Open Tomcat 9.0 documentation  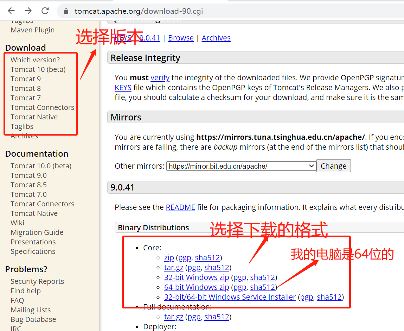[x=28, y=175]
